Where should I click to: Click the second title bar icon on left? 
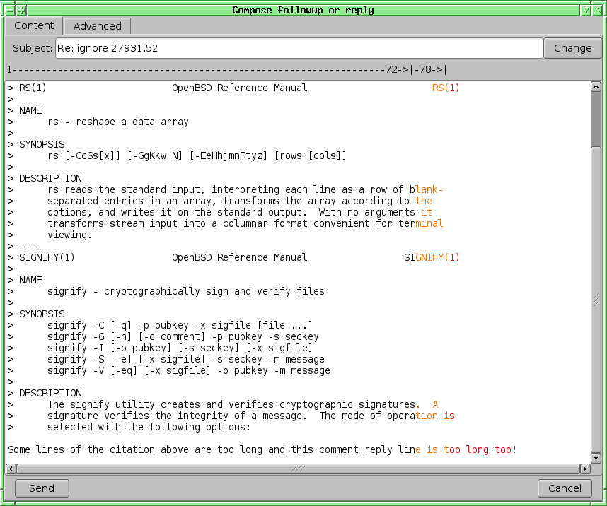(21, 10)
